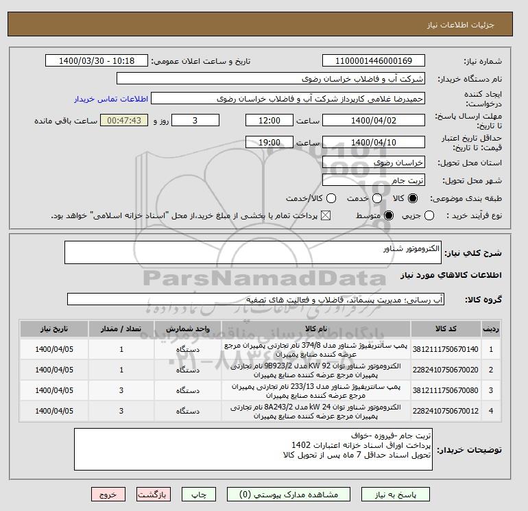Screen dimensions: 528x511
Task: Select product code 2282410750670012
Action: tap(446, 411)
